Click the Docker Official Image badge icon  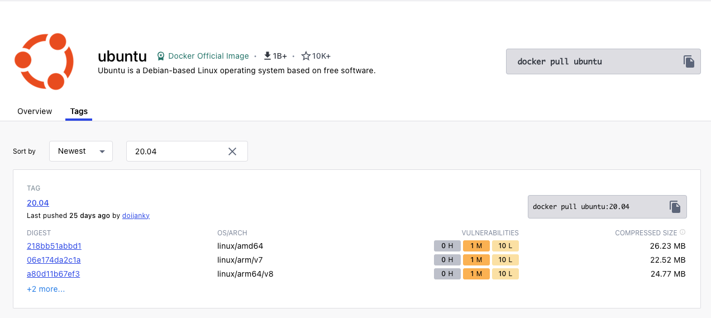(161, 56)
